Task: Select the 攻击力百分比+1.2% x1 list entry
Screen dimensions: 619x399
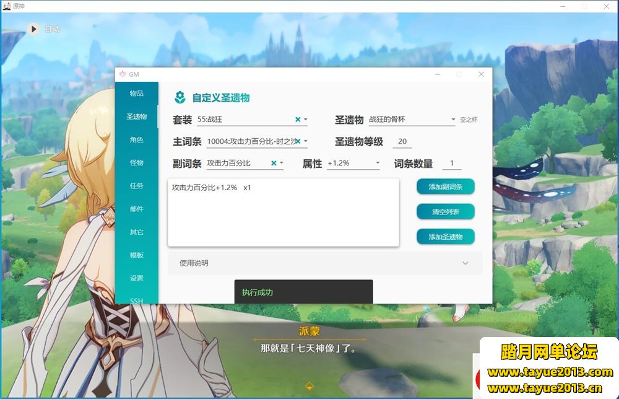Action: [211, 188]
